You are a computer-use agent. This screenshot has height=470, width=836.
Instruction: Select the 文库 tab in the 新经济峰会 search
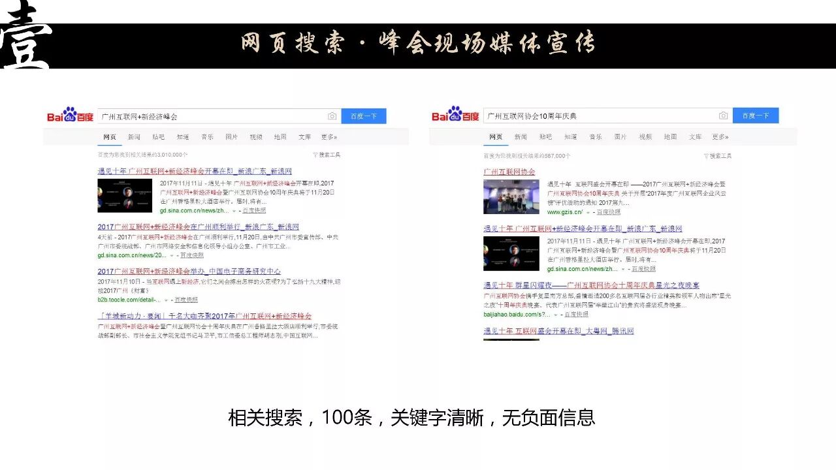click(x=305, y=137)
